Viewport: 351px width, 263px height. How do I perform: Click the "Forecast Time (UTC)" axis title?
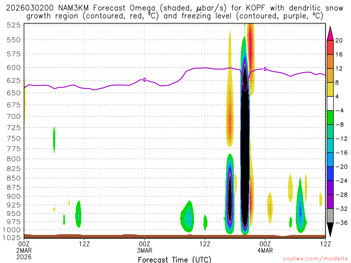click(x=174, y=260)
